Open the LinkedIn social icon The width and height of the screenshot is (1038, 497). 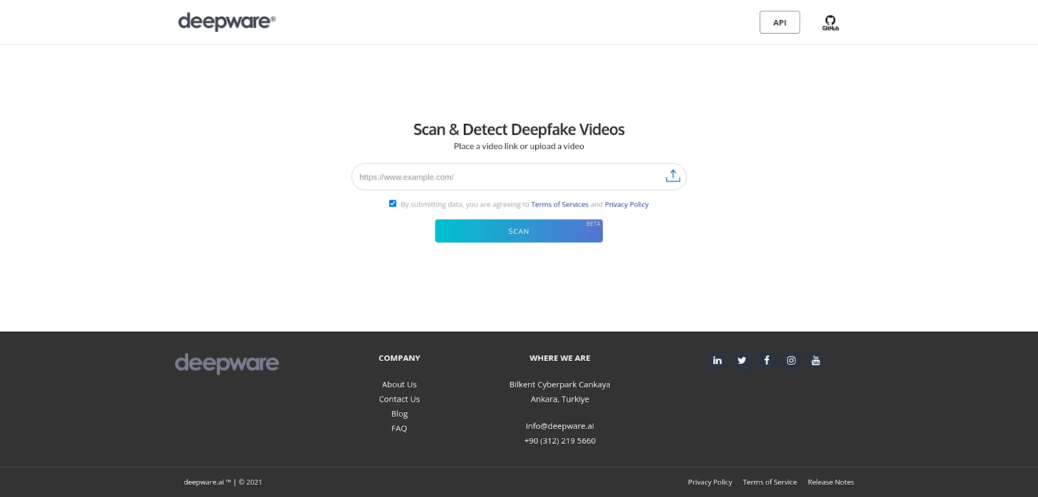(717, 360)
